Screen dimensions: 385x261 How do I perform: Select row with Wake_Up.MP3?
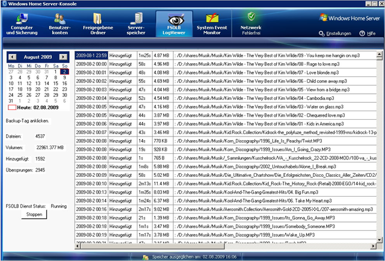[226, 235]
